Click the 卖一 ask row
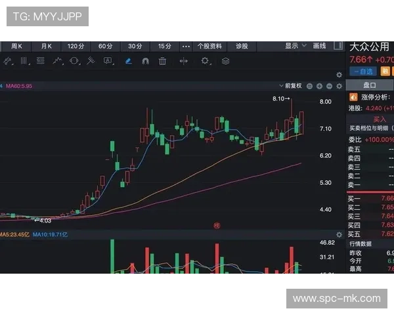 (370, 185)
